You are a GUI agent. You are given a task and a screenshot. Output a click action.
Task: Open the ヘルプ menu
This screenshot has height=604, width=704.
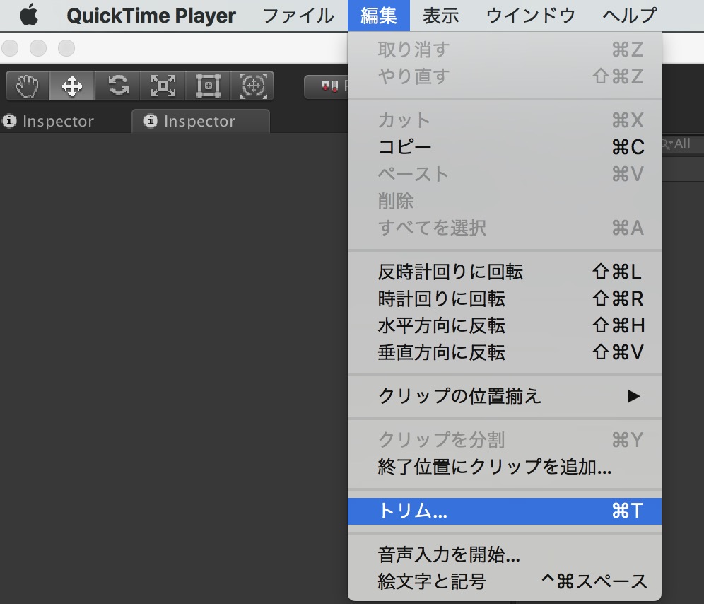coord(630,16)
